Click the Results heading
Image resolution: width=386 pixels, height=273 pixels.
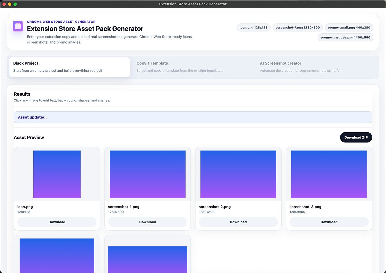click(22, 94)
